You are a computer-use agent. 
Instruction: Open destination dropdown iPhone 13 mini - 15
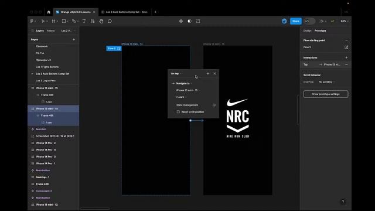(188, 90)
